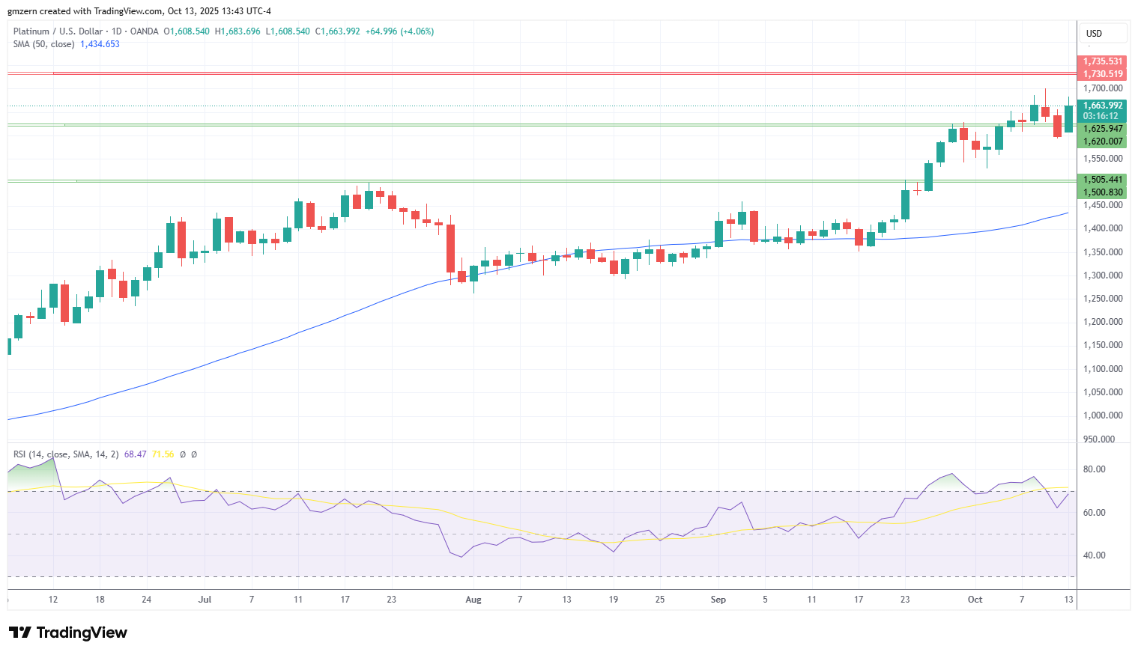Select the green price label 1,505.441
Image resolution: width=1138 pixels, height=655 pixels.
click(1102, 180)
